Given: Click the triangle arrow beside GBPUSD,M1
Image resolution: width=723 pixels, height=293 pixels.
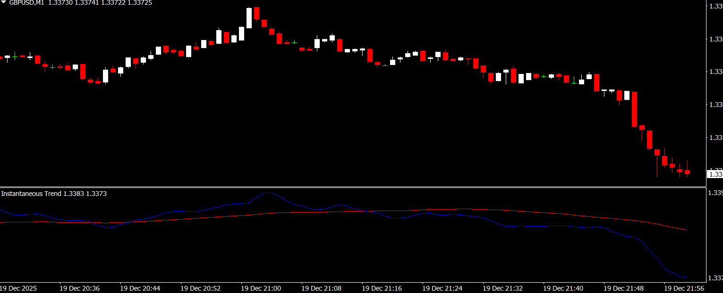Looking at the screenshot, I should click(4, 3).
